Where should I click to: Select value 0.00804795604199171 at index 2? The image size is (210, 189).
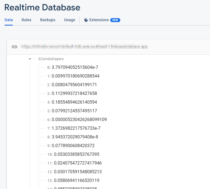tap(74, 85)
